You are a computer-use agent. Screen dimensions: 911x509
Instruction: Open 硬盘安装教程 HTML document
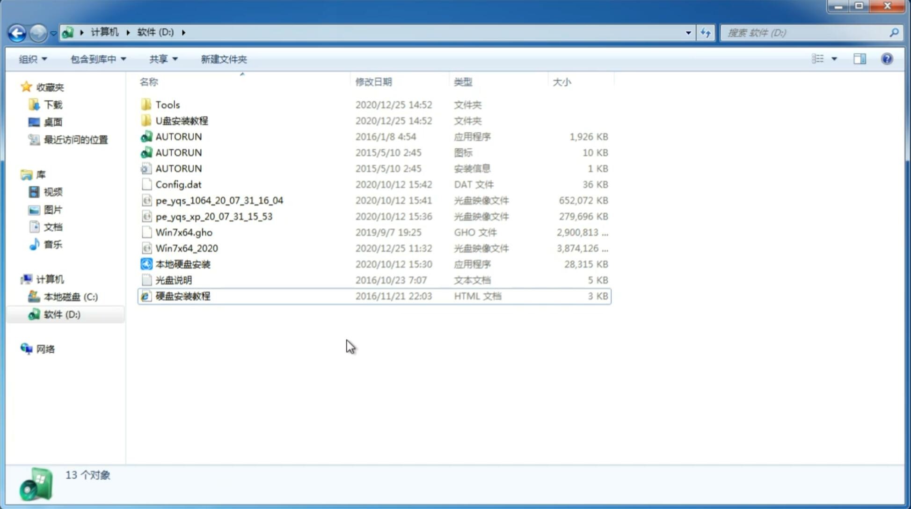[182, 296]
